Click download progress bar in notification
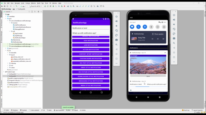206x115 pixels. pyautogui.click(x=148, y=87)
